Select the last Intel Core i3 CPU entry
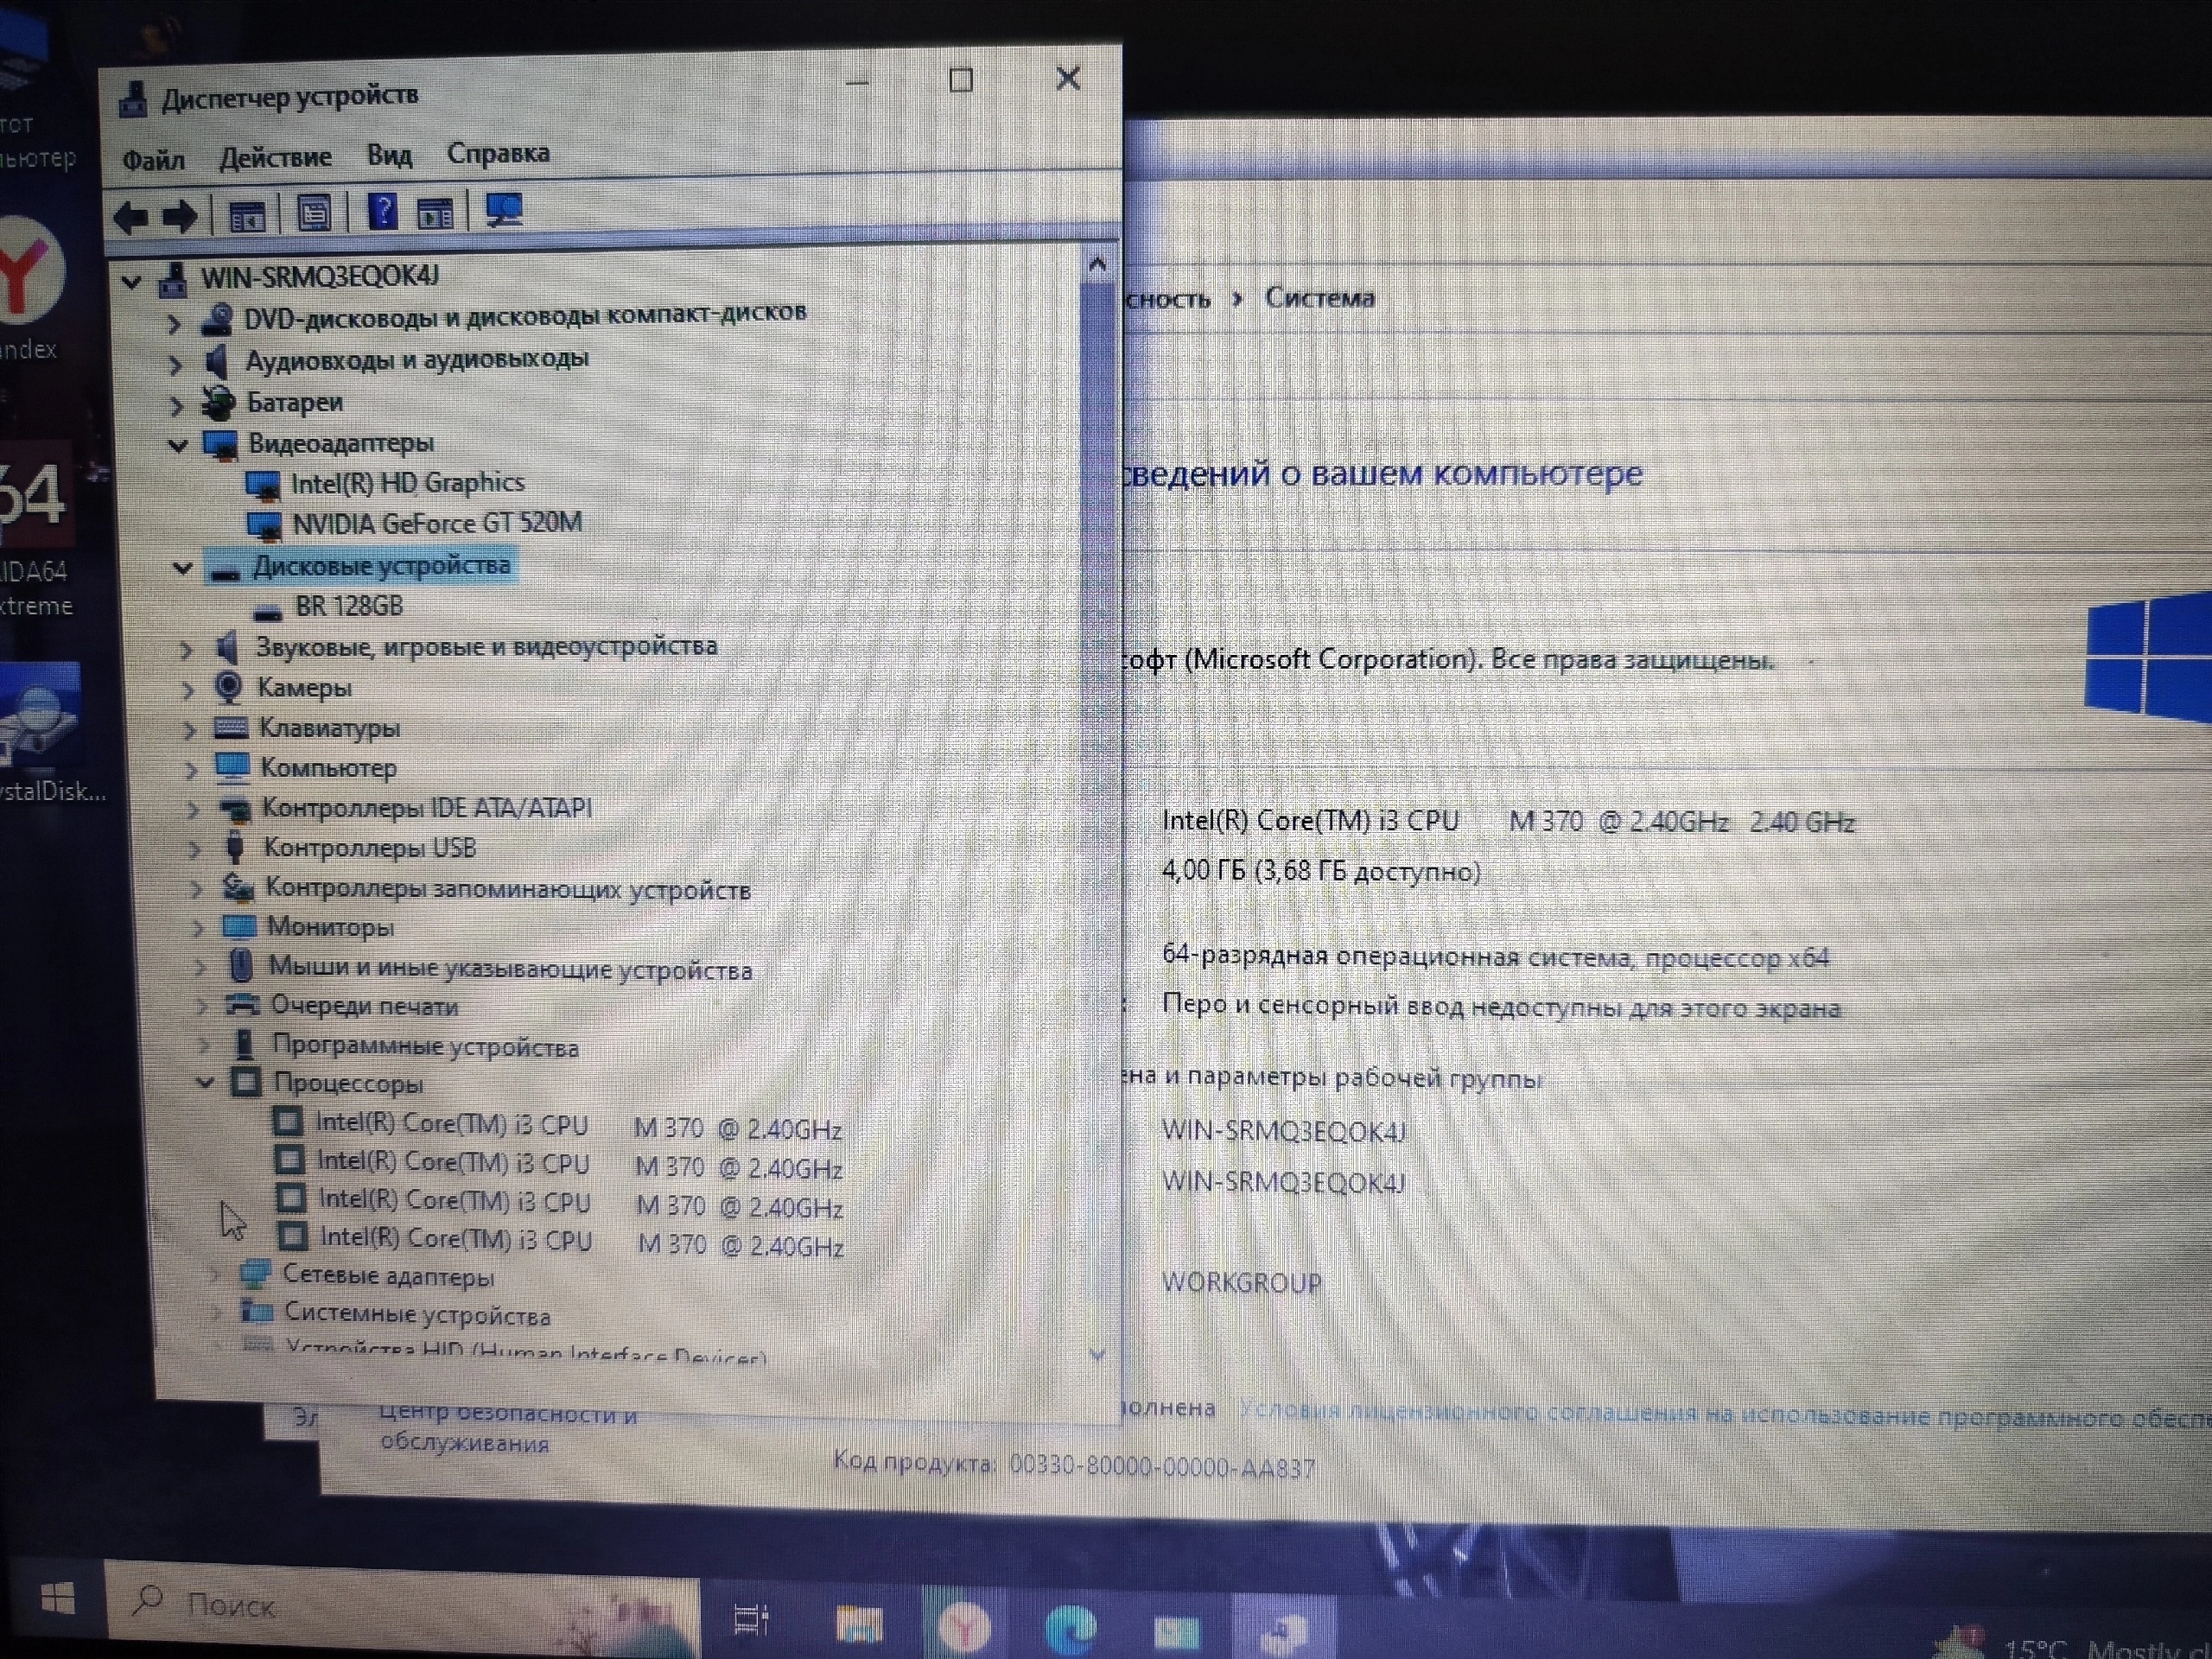Screen dimensions: 2212x1659 point(581,1241)
